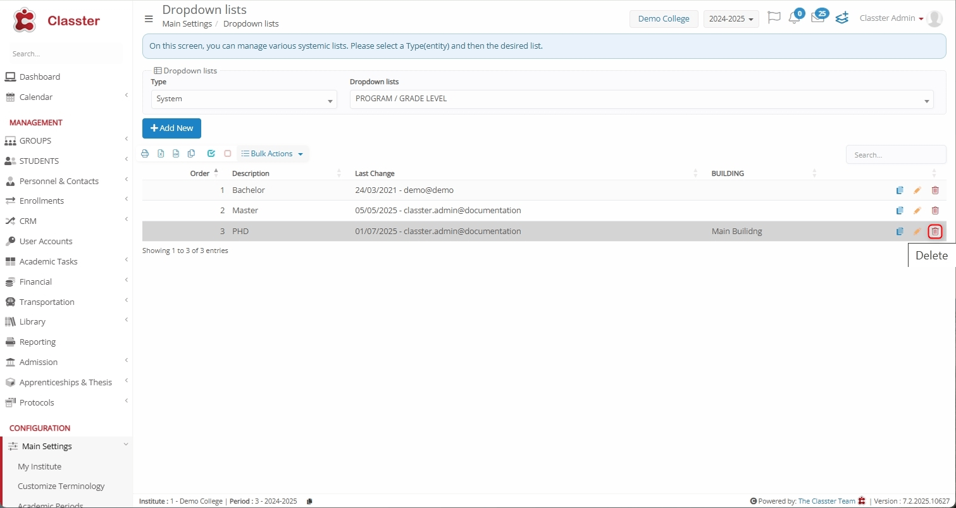The image size is (956, 508).
Task: Edit the Bachelor entry with pencil icon
Action: coord(917,190)
